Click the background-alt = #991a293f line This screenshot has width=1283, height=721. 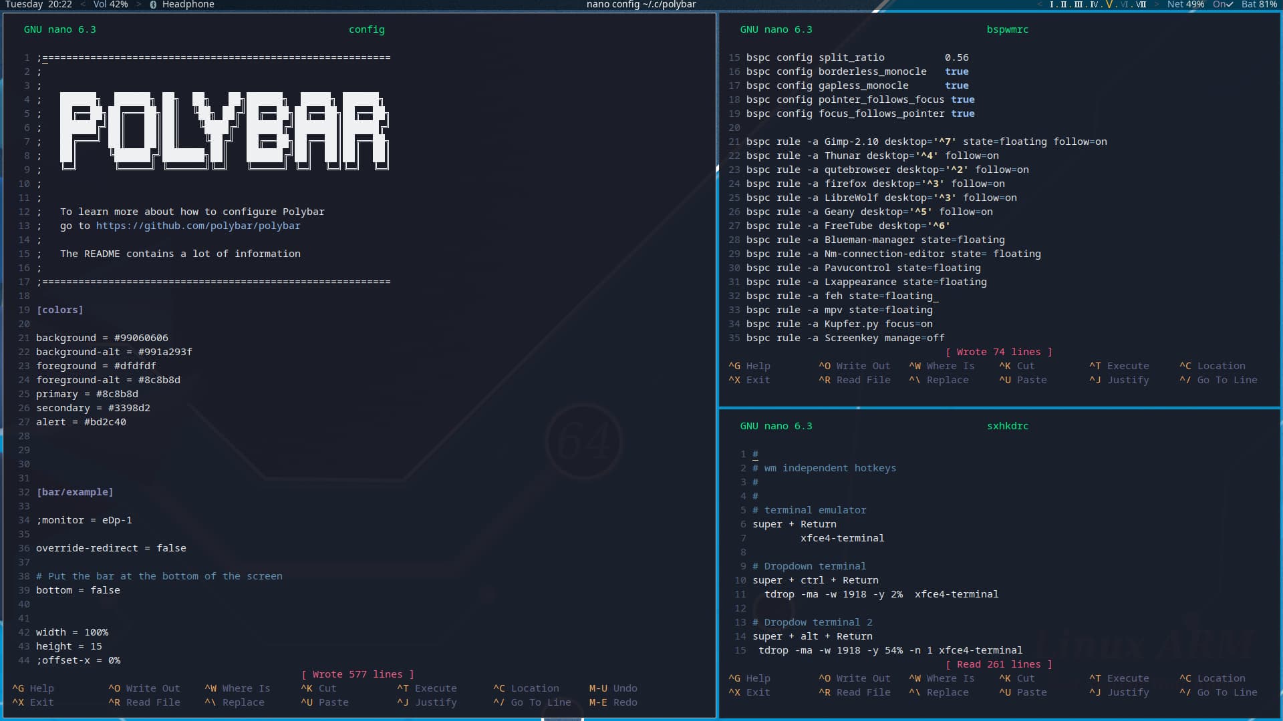click(x=114, y=352)
